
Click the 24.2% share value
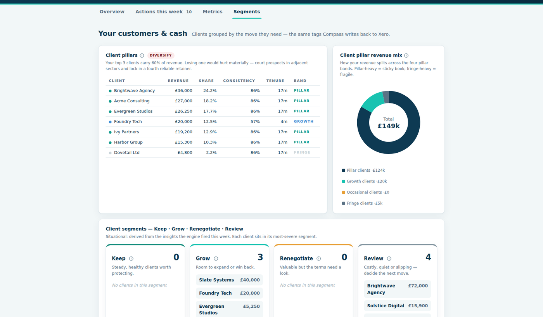210,91
